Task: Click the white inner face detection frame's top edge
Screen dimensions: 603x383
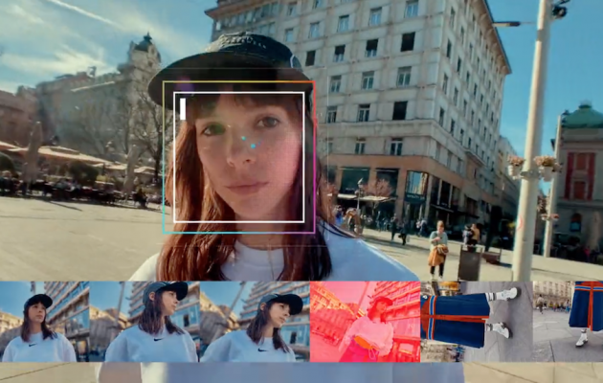Action: (239, 92)
